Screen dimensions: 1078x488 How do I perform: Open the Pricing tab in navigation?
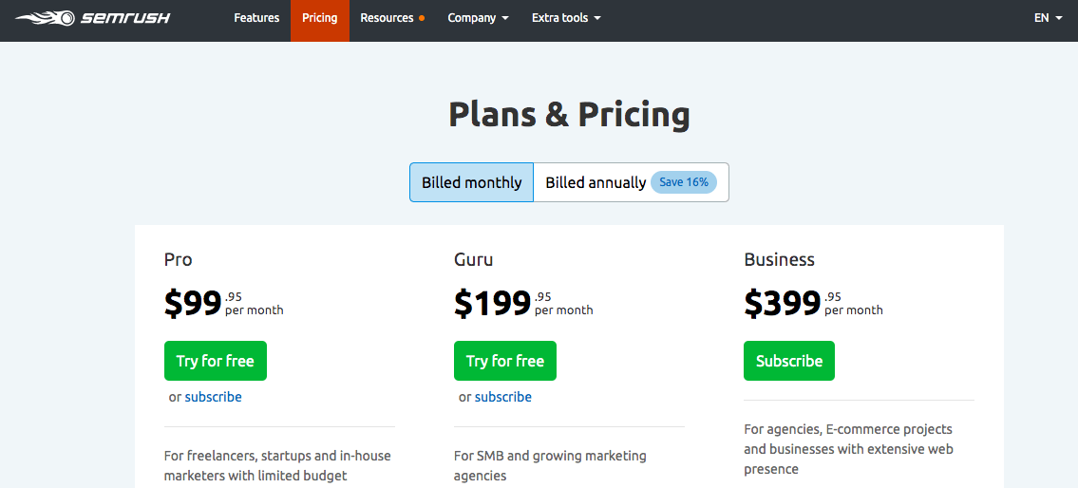[x=320, y=18]
